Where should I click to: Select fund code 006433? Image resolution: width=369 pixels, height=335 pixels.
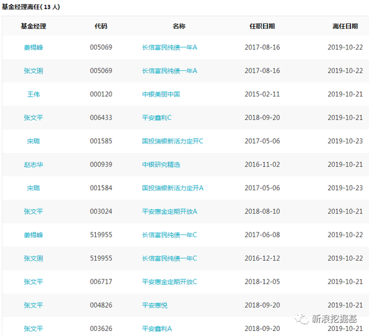[x=101, y=117]
